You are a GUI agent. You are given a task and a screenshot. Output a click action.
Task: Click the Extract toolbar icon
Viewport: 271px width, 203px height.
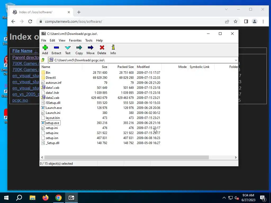click(x=56, y=48)
